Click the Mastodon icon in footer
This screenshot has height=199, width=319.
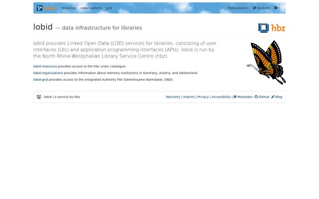tap(235, 97)
